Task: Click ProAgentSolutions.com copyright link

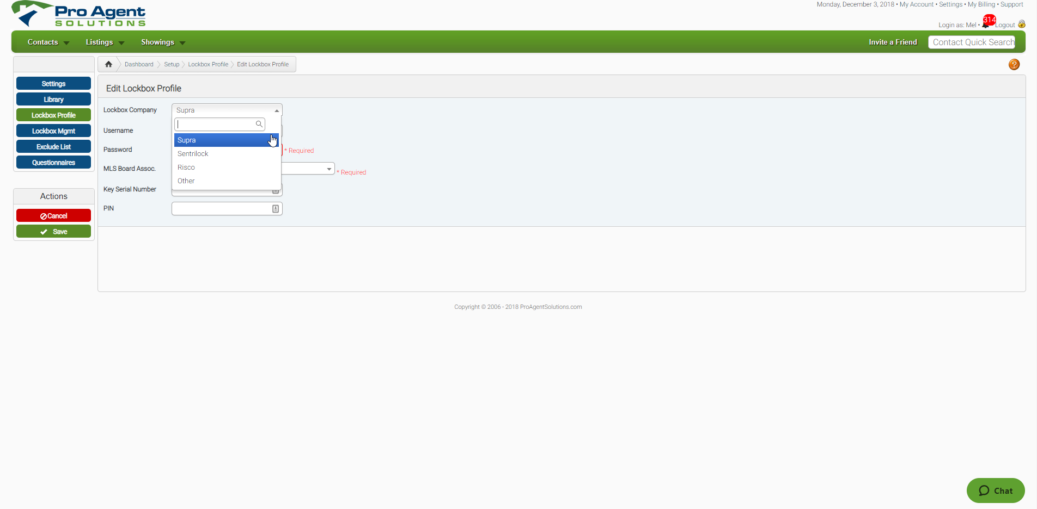Action: tap(551, 307)
